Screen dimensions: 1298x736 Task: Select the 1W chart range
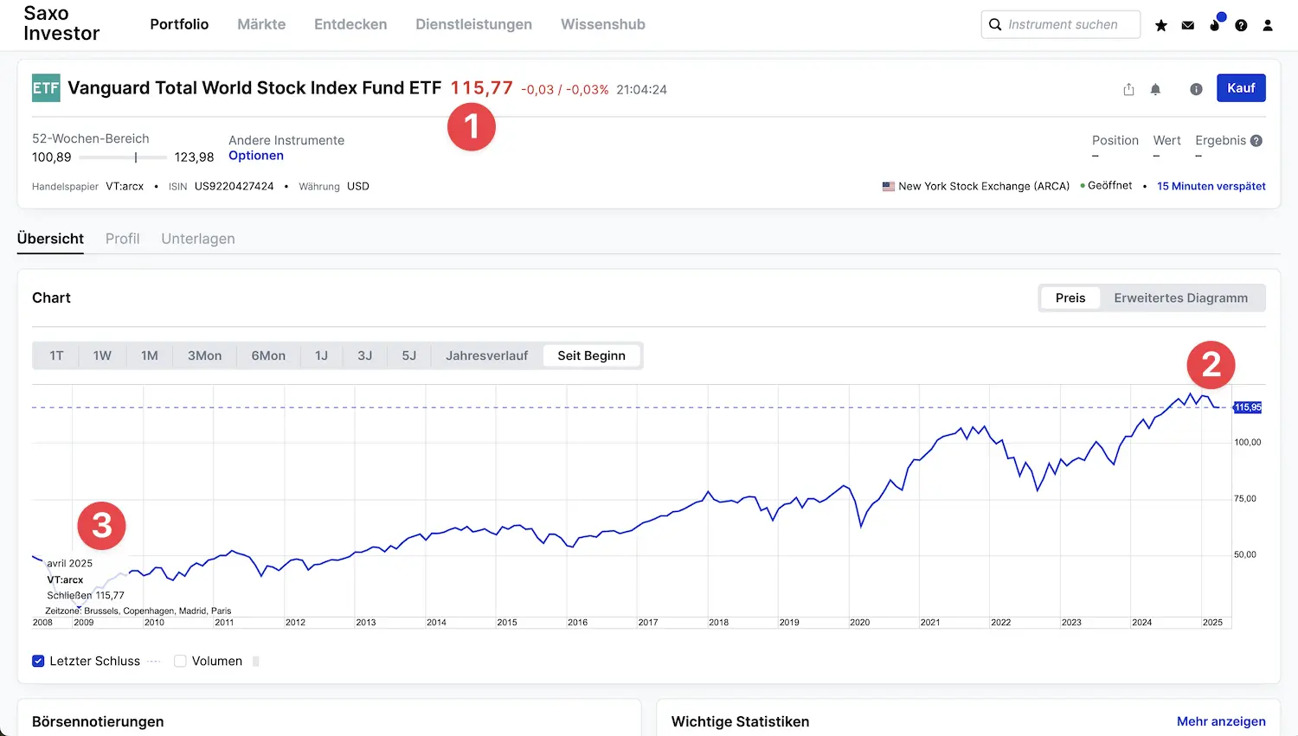click(102, 355)
